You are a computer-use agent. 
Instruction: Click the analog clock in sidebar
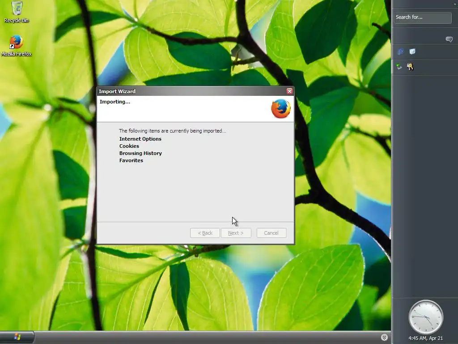point(426,317)
